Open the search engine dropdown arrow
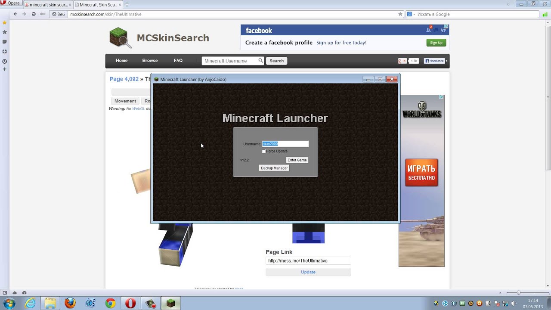Image resolution: width=551 pixels, height=310 pixels. [x=414, y=14]
